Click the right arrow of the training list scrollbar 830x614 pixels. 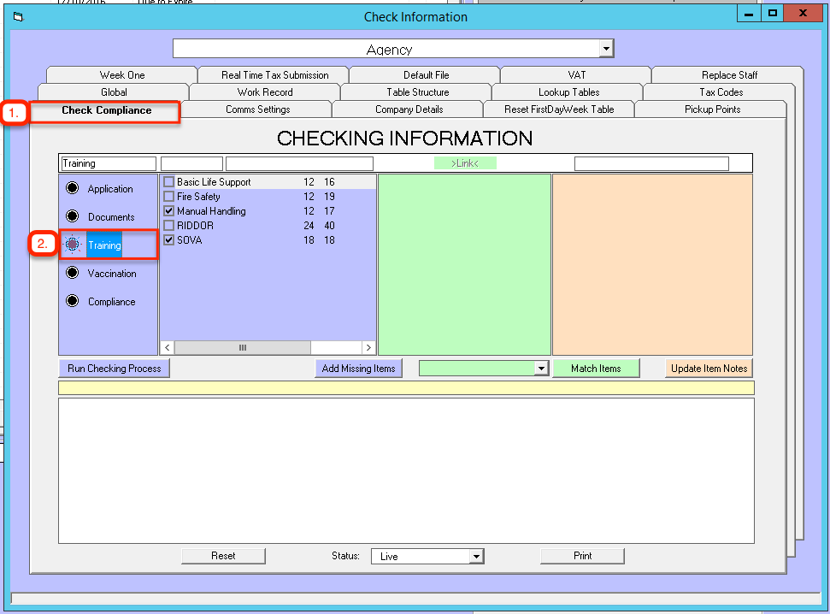368,348
